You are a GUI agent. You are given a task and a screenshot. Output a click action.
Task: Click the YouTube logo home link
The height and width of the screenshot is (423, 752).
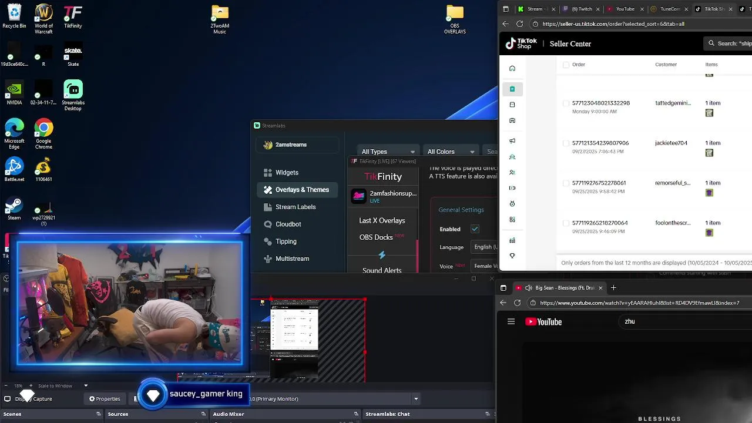[543, 321]
